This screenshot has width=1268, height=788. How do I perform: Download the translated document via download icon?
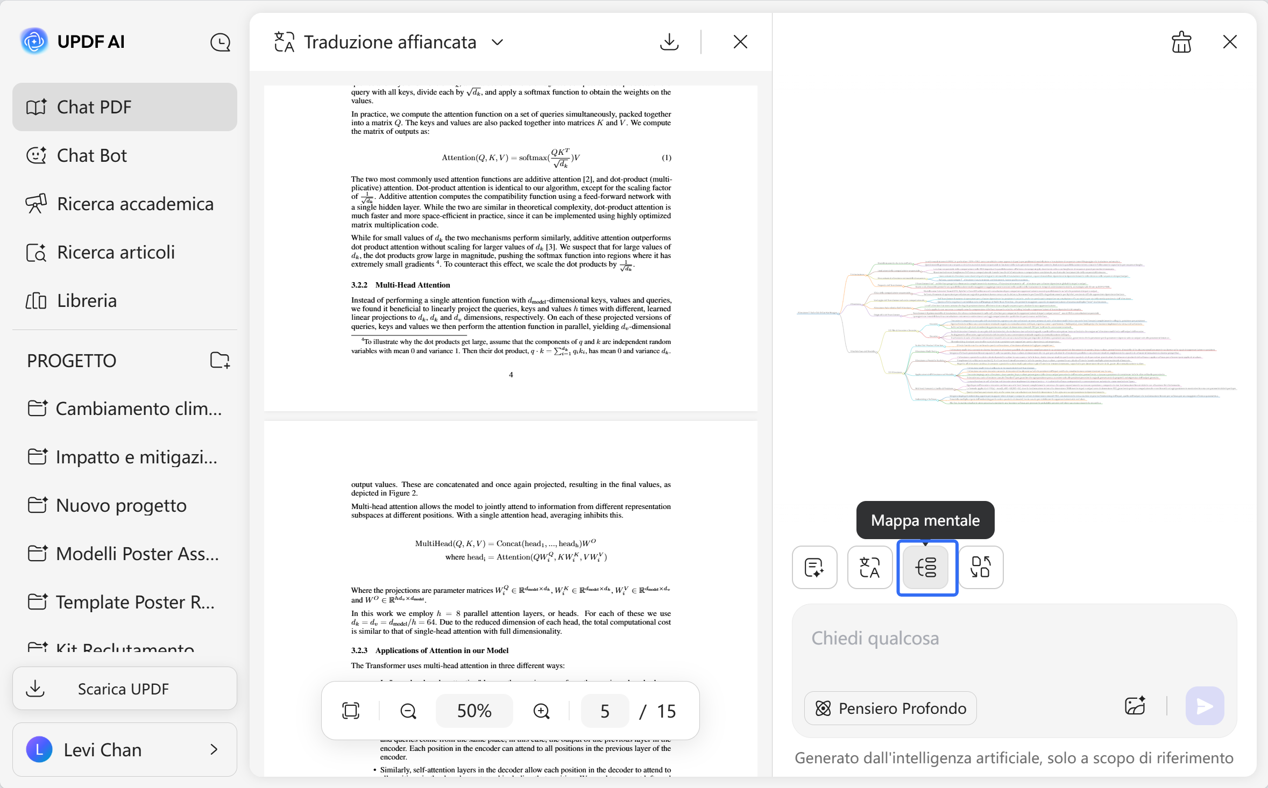point(668,41)
